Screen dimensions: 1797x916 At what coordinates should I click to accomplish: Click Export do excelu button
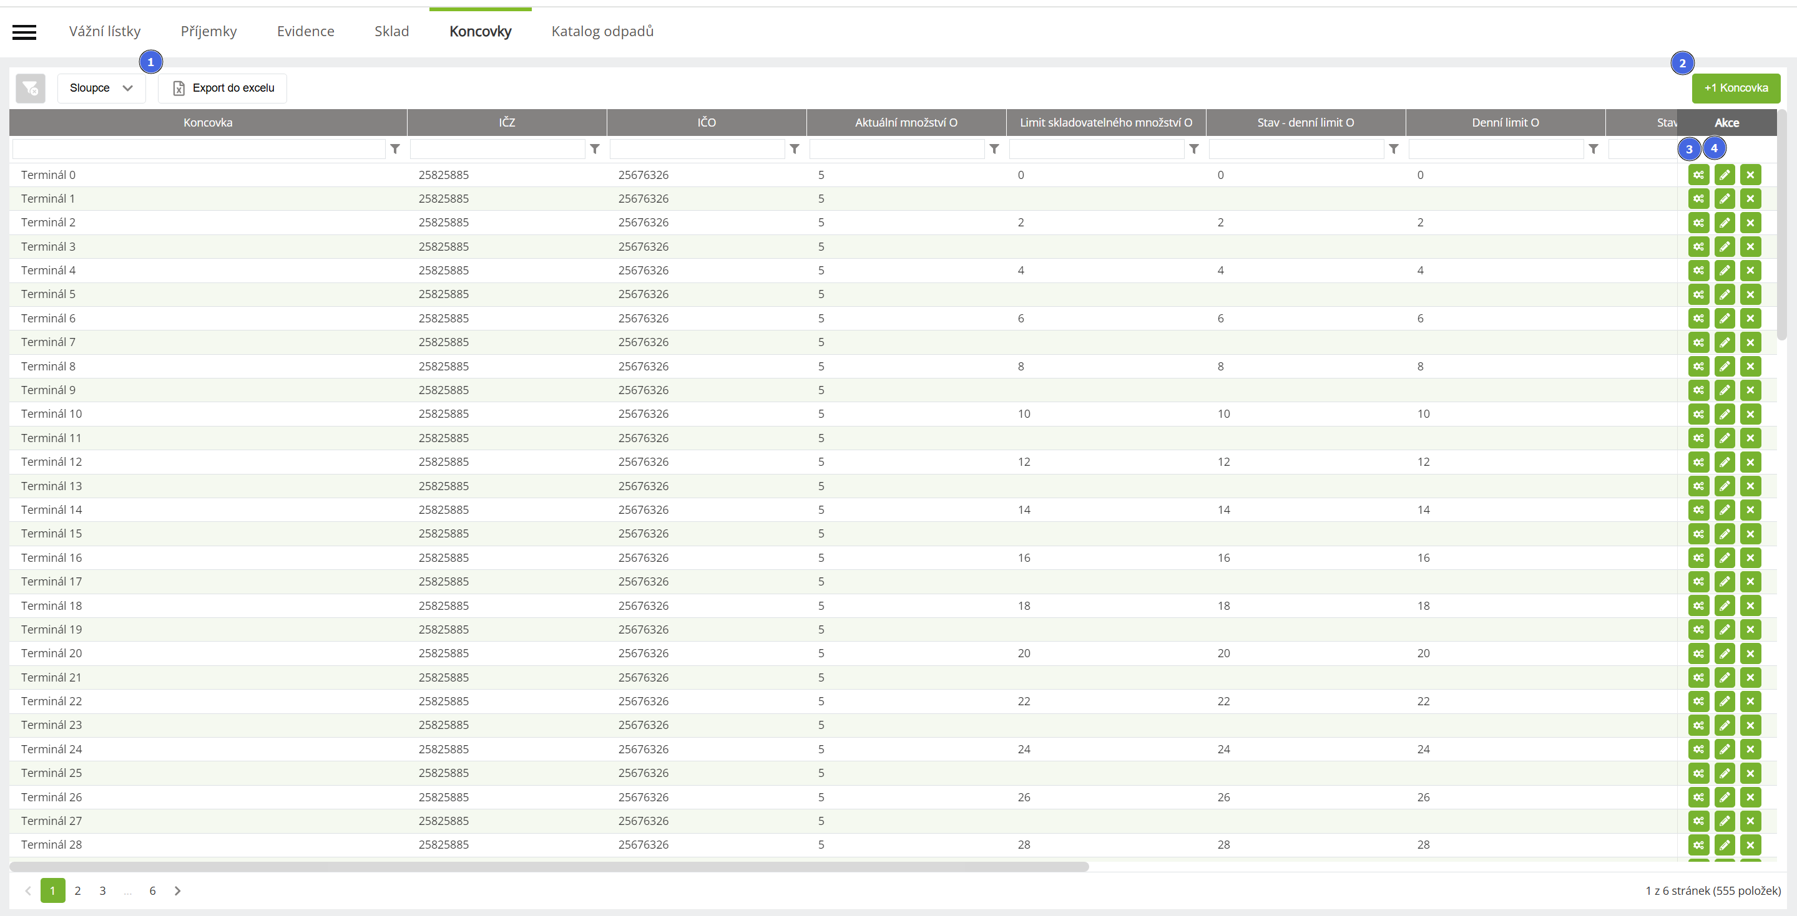click(223, 88)
